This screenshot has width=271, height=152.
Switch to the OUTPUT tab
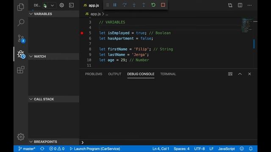pyautogui.click(x=115, y=74)
